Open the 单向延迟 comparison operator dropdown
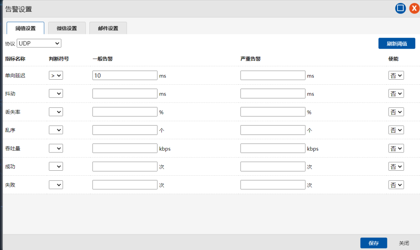 (x=56, y=75)
